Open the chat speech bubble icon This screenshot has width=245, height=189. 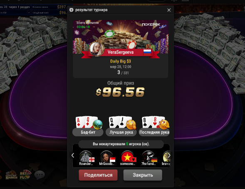pyautogui.click(x=40, y=175)
